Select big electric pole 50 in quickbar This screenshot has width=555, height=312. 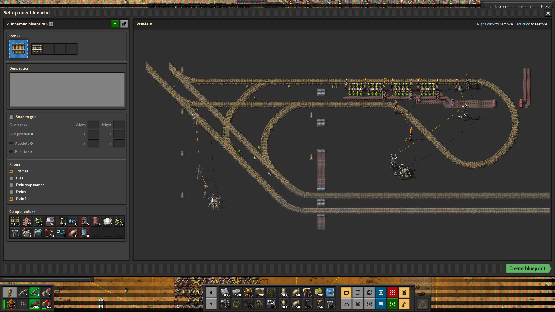pyautogui.click(x=330, y=304)
